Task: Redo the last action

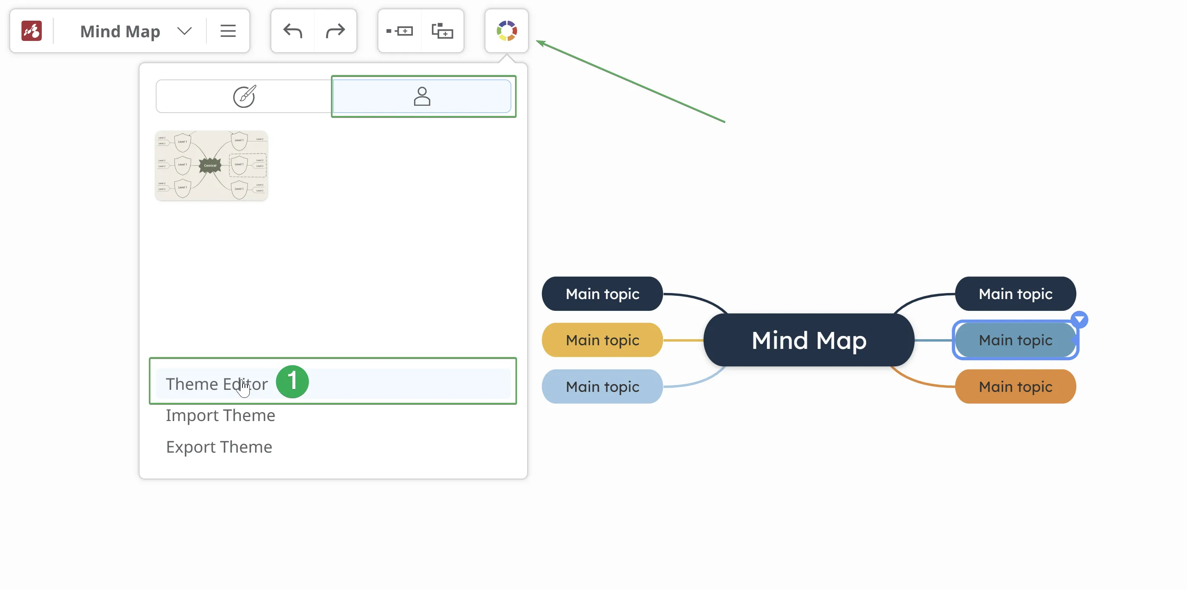Action: point(335,31)
